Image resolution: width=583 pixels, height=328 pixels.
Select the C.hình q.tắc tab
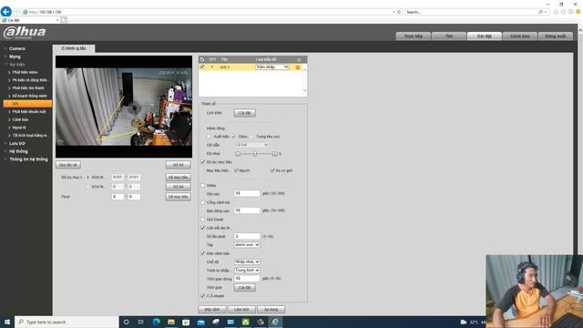coord(74,48)
